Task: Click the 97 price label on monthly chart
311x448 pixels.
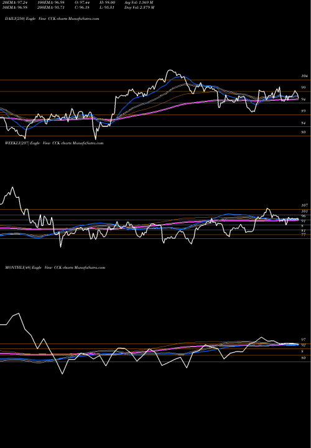Action: point(304,340)
